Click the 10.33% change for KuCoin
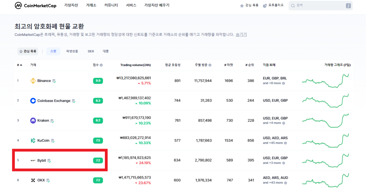 [x=145, y=143]
